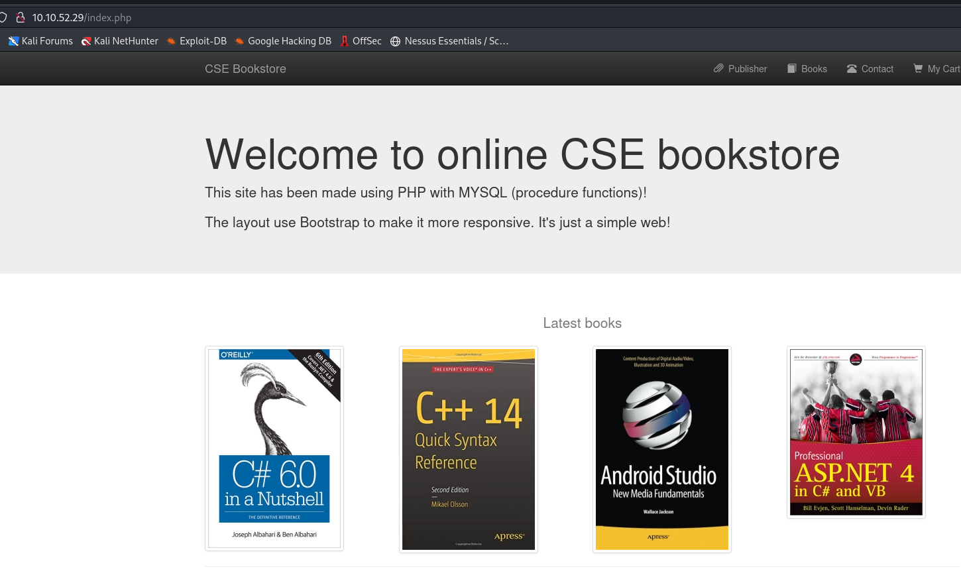Open the Books navigation item
Image resolution: width=961 pixels, height=575 pixels.
tap(813, 69)
